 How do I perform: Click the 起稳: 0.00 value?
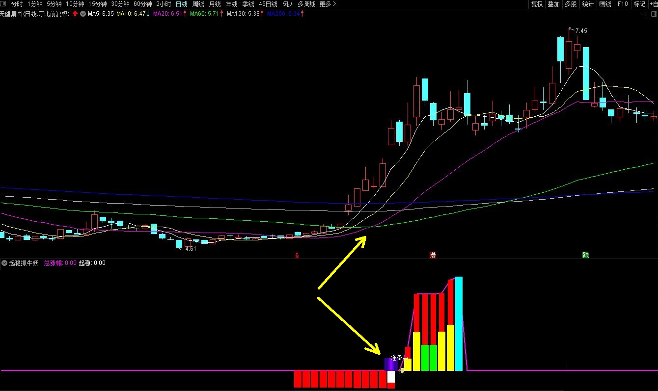click(x=92, y=263)
